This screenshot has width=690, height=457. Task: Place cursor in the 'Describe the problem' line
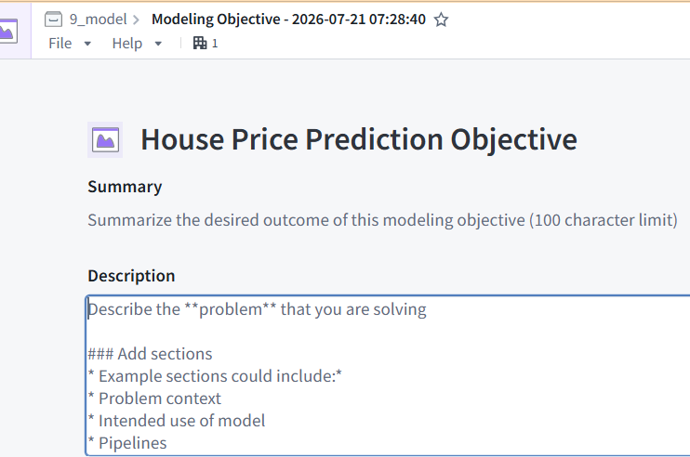click(257, 309)
